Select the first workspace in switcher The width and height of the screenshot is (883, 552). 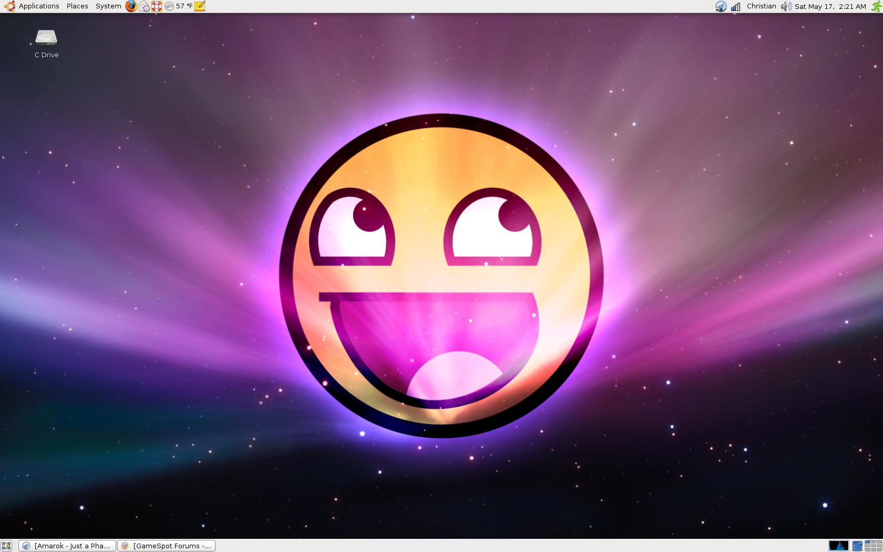(869, 543)
